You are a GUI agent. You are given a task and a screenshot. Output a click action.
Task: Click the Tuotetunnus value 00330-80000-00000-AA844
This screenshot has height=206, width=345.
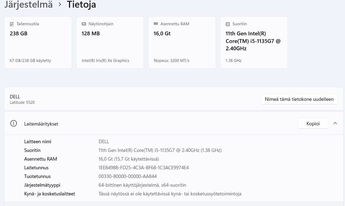click(x=128, y=176)
